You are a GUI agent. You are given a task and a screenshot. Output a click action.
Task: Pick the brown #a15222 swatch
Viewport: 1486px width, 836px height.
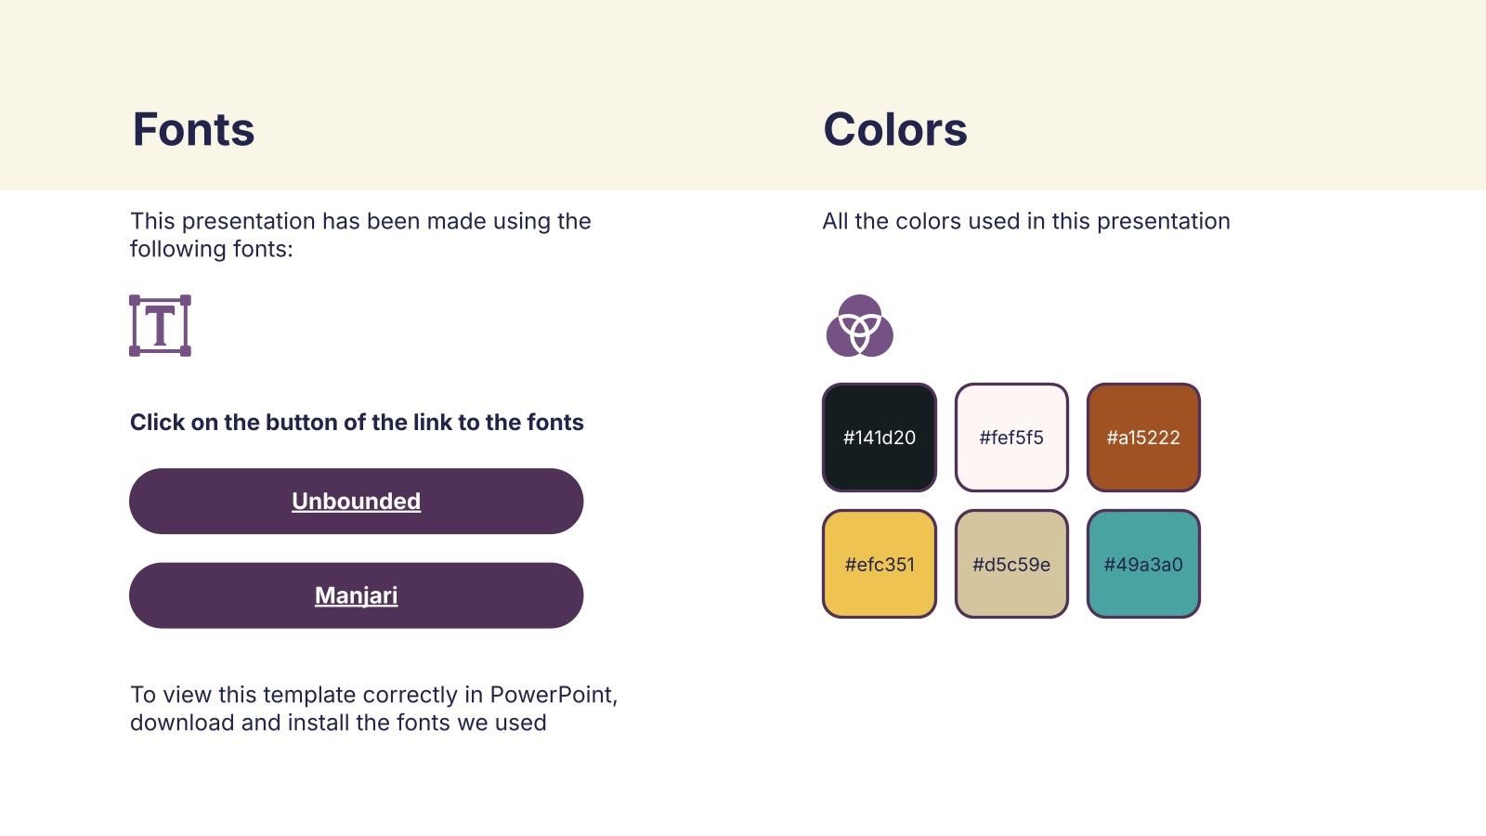point(1143,437)
